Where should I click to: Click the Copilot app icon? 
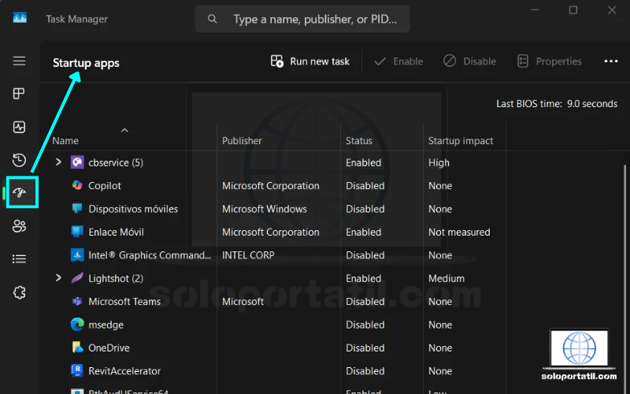(77, 185)
